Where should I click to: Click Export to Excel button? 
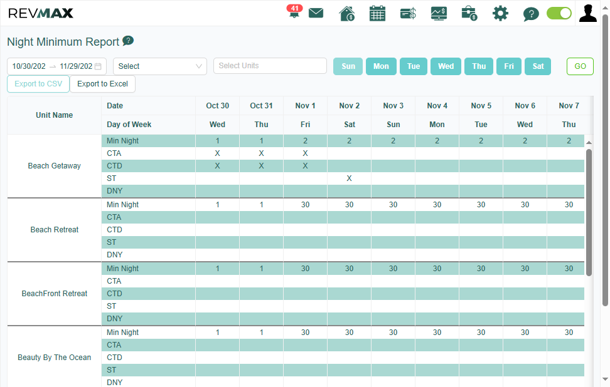(x=103, y=84)
